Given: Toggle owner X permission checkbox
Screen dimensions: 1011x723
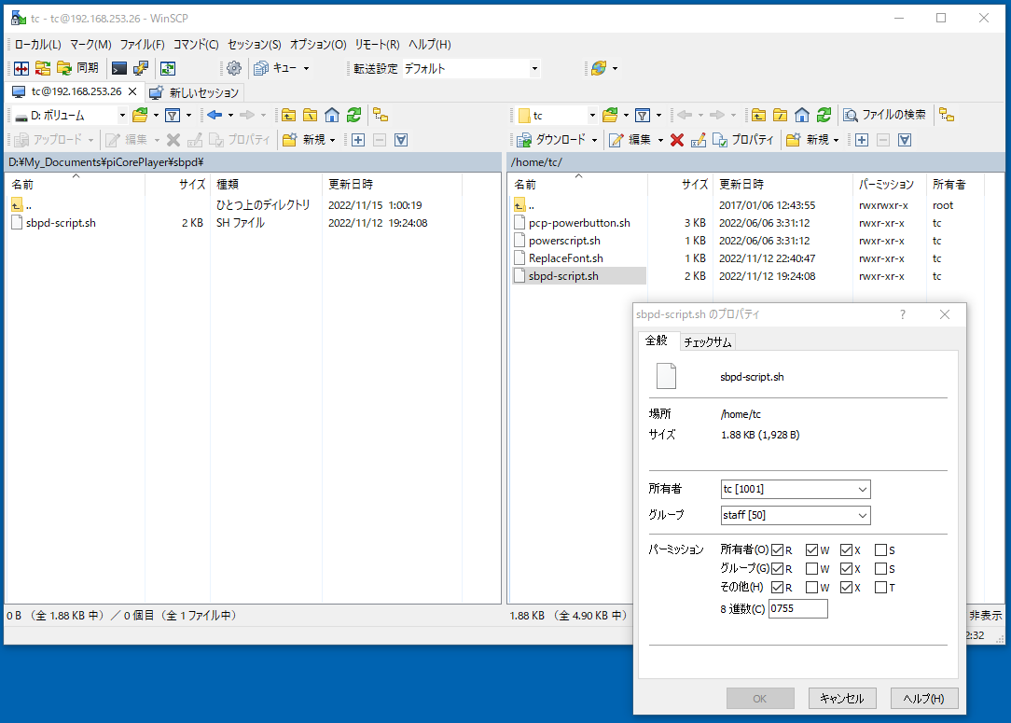Looking at the screenshot, I should click(x=847, y=550).
